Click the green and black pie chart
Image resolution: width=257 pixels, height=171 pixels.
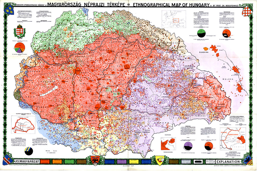coord(202,33)
